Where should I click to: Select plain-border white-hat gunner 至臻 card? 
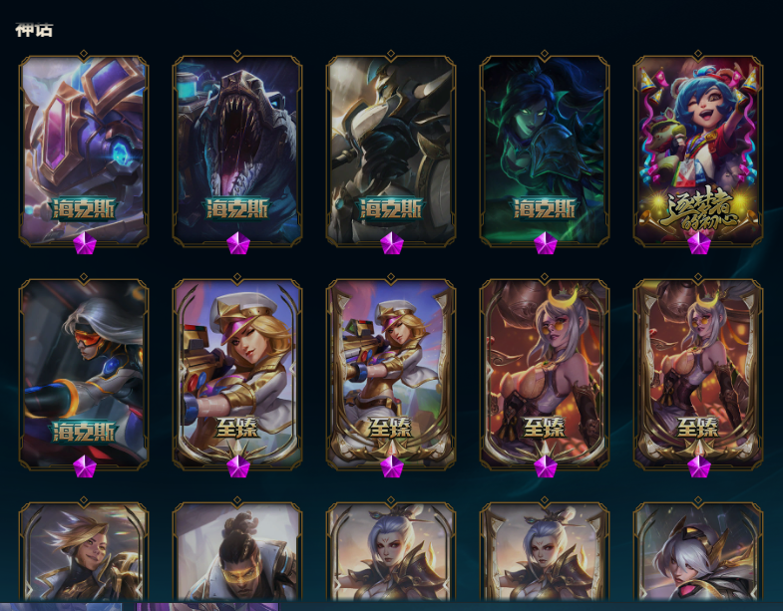tap(237, 374)
